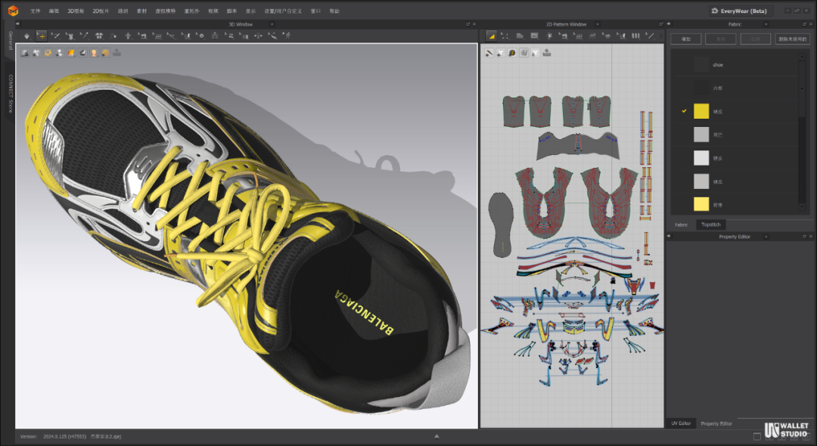Viewport: 817px width, 446px height.
Task: Switch to the UV Editor tab
Action: tap(681, 423)
